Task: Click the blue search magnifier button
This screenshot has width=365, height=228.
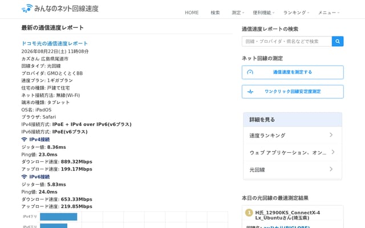Action: click(x=338, y=42)
